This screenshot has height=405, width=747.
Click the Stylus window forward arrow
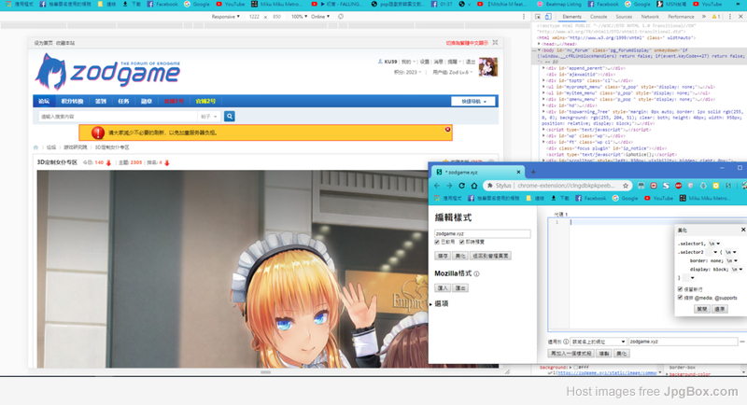click(x=449, y=186)
